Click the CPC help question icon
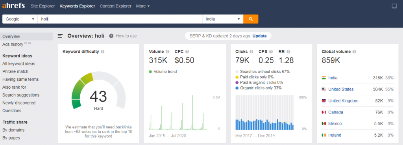This screenshot has width=403, height=145. (x=187, y=52)
